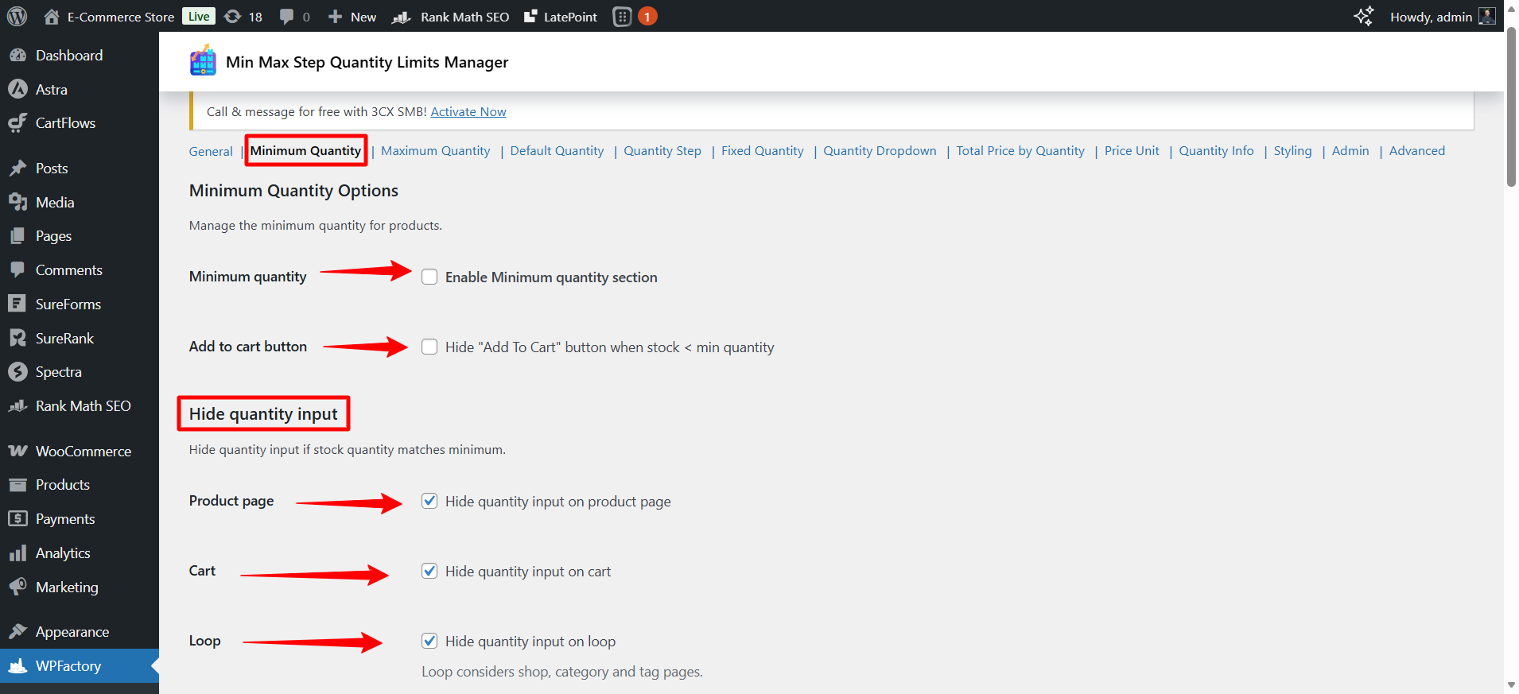The height and width of the screenshot is (694, 1519).
Task: Open the Price Unit tab
Action: [1132, 150]
